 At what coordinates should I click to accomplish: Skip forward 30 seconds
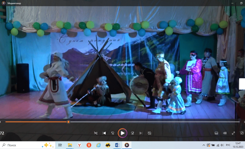(x=132, y=133)
